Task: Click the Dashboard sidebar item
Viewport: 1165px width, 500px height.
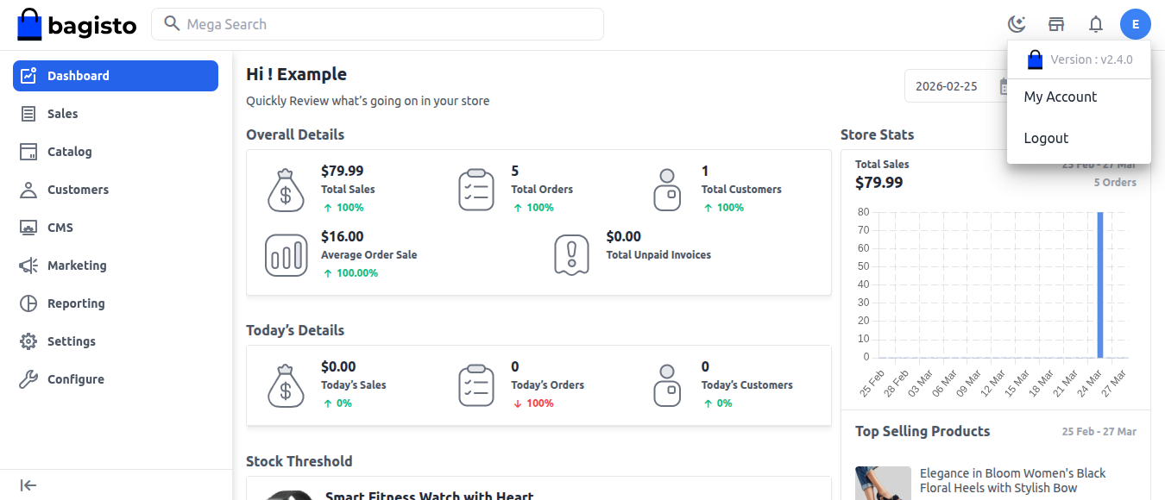Action: click(116, 76)
